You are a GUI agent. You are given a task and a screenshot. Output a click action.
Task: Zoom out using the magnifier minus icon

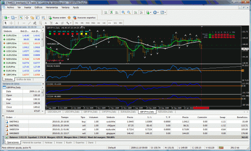tap(129, 12)
